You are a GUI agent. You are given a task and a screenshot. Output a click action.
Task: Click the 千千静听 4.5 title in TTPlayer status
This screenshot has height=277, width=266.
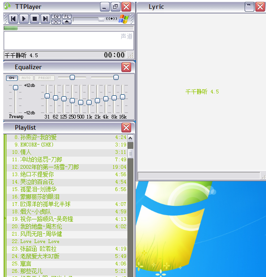[x=21, y=55]
